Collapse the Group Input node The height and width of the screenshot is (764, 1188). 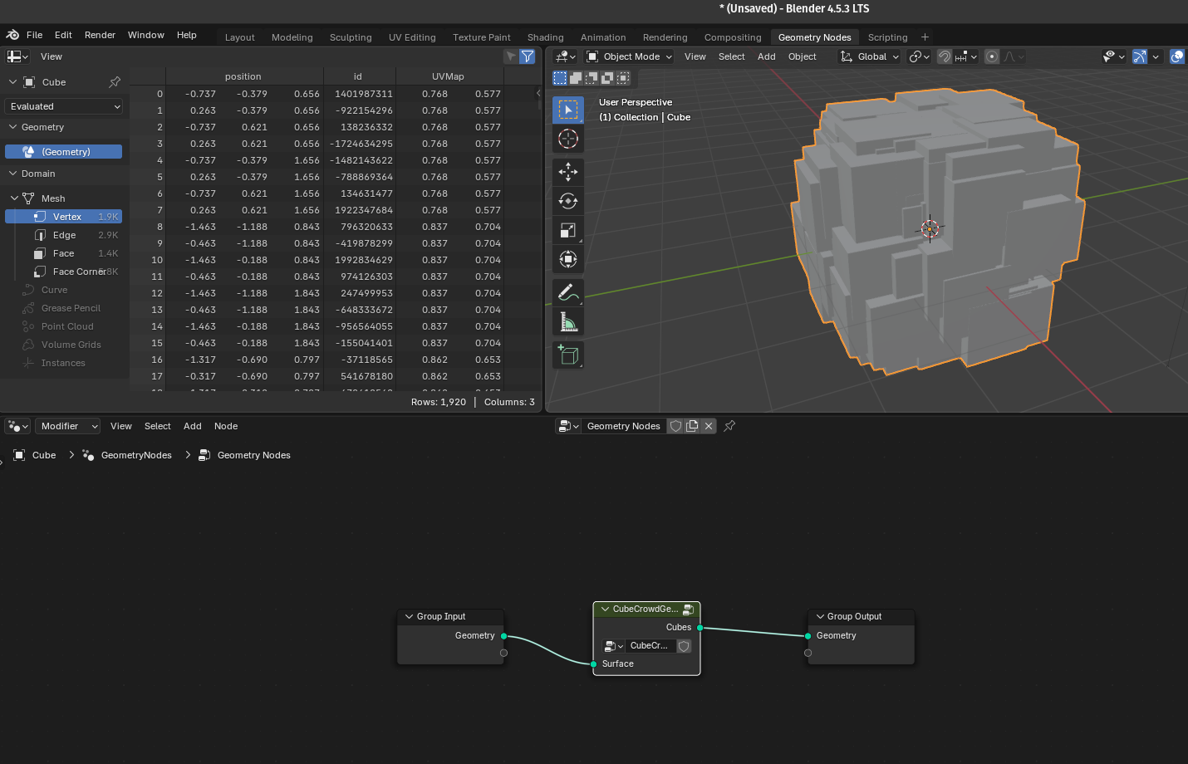point(410,617)
